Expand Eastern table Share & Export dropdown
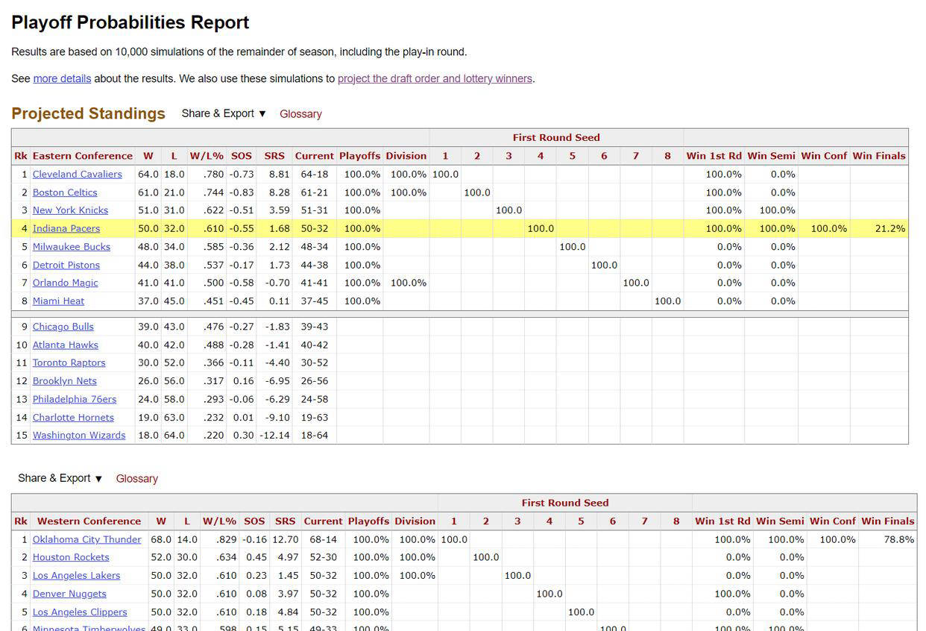The image size is (926, 631). [x=224, y=113]
